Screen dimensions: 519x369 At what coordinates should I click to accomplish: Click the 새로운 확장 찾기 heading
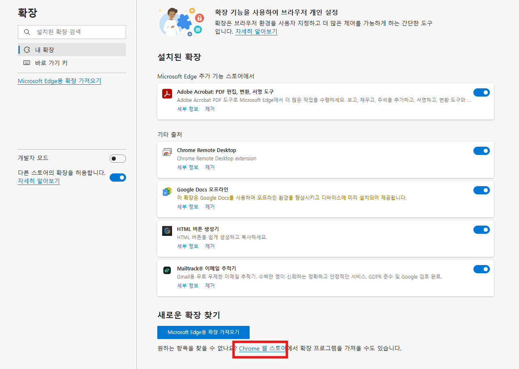[x=189, y=315]
